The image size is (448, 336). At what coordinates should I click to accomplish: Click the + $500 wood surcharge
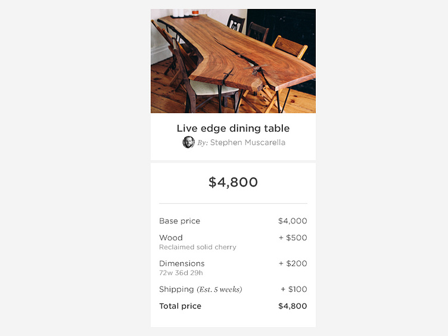click(293, 238)
